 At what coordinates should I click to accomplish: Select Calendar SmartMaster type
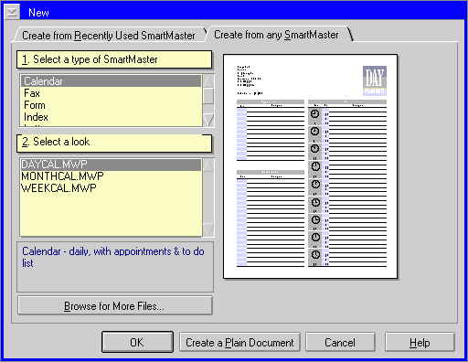point(111,81)
